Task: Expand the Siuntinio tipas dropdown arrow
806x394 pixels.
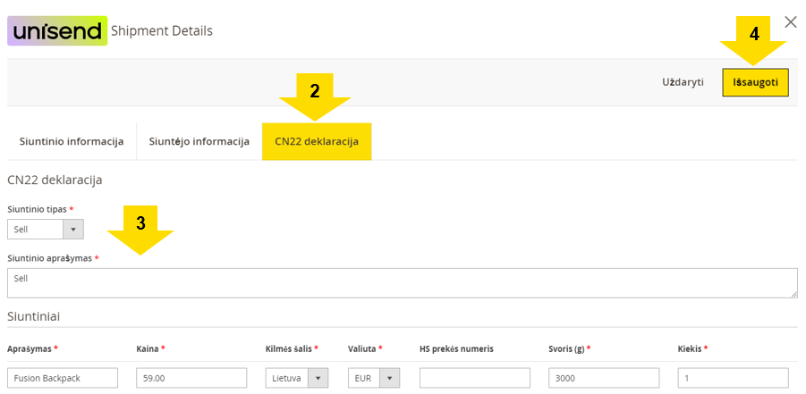Action: pos(73,229)
